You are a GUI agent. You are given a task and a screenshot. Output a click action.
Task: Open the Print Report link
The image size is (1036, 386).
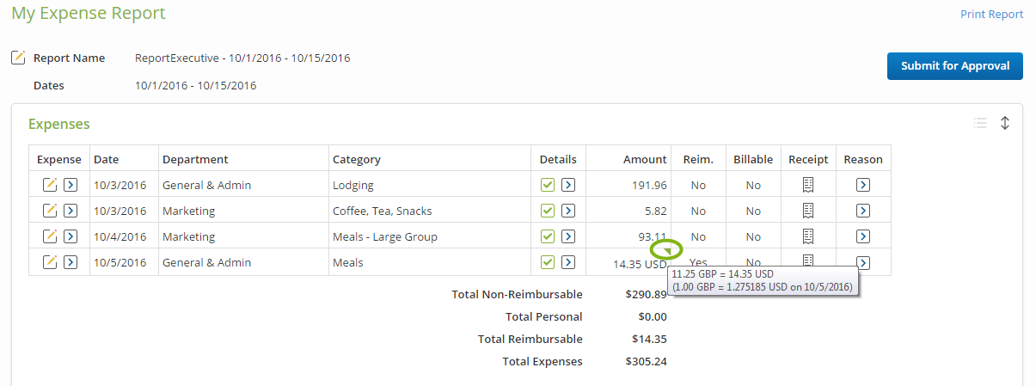point(991,15)
